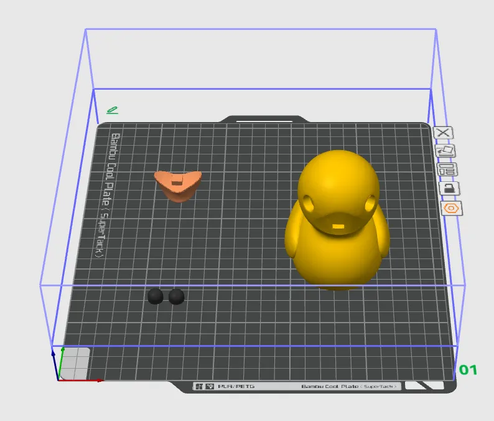Click the PLA/PETG label on plate
Viewport: 494px width, 421px height.
(236, 386)
